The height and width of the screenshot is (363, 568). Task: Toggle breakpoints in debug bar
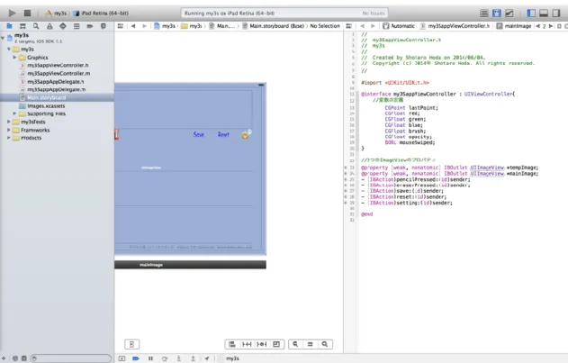click(x=136, y=358)
